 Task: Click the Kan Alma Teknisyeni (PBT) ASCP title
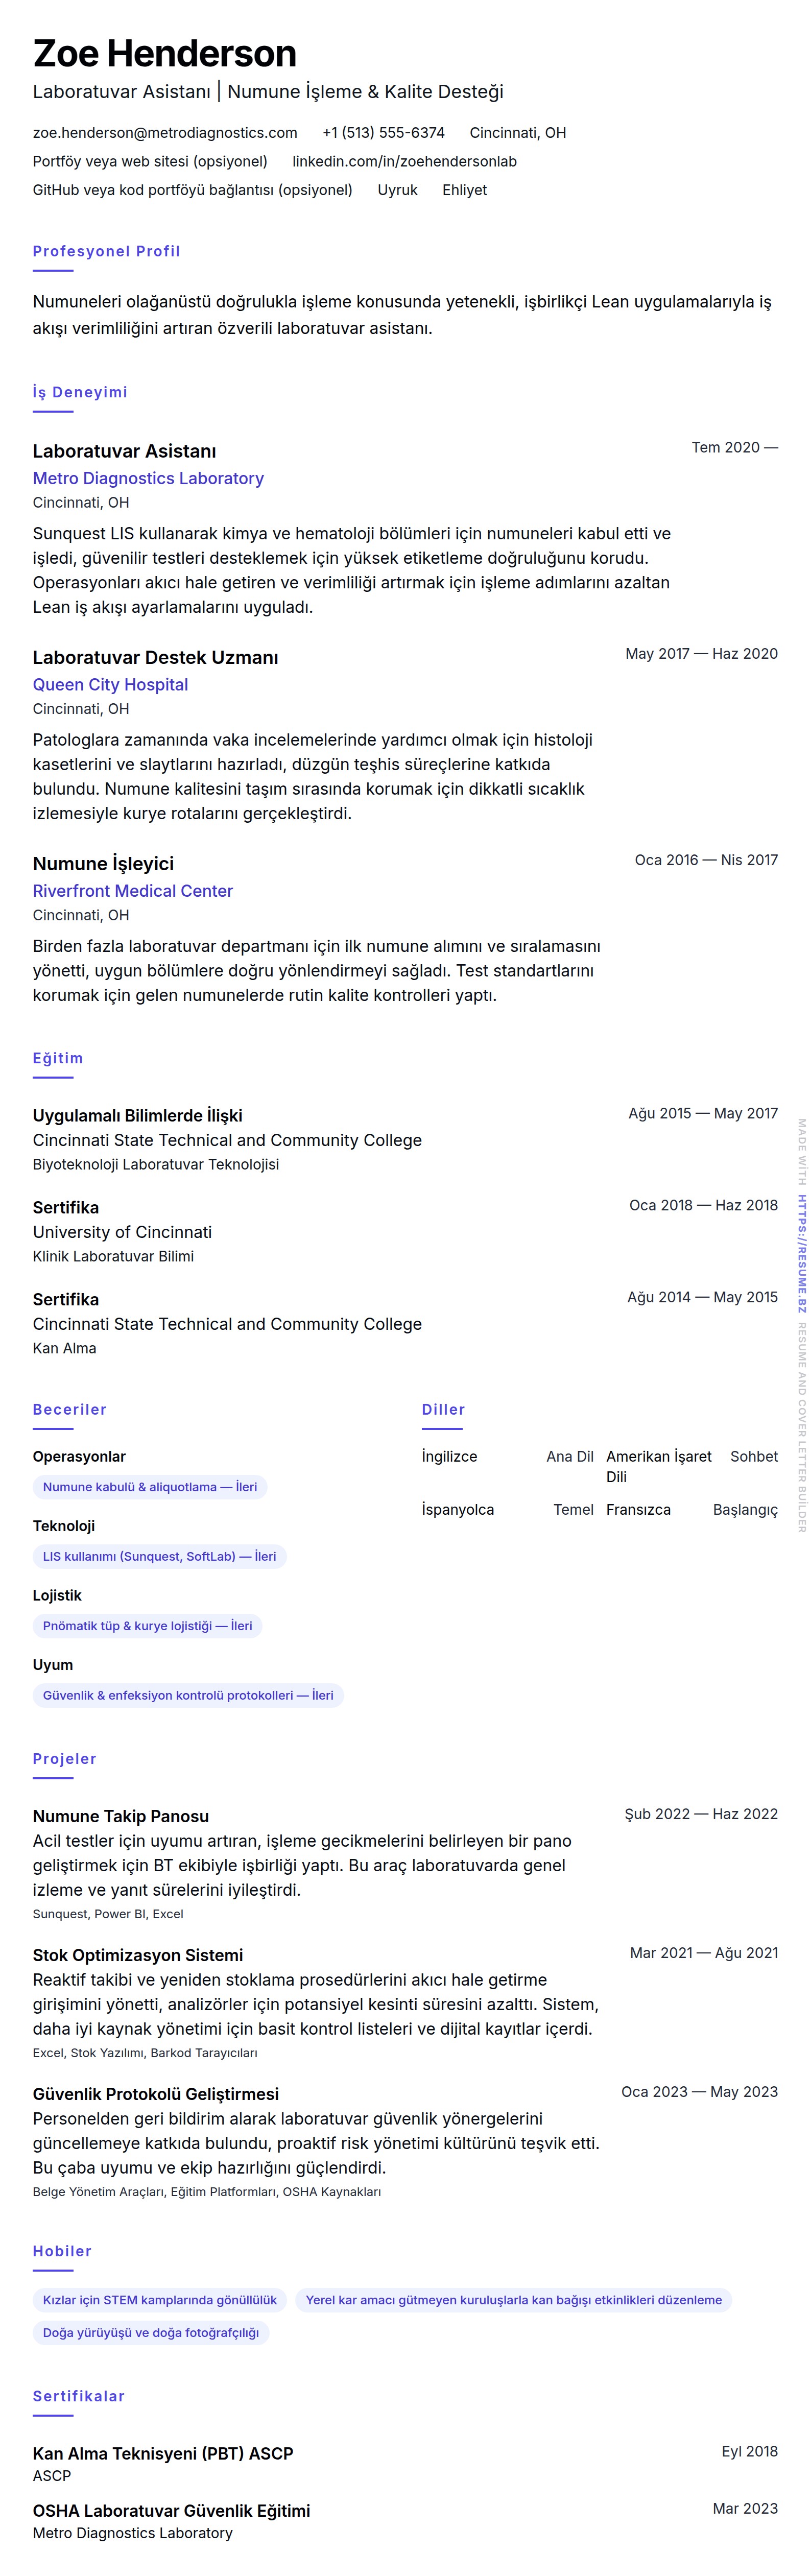pyautogui.click(x=163, y=2453)
